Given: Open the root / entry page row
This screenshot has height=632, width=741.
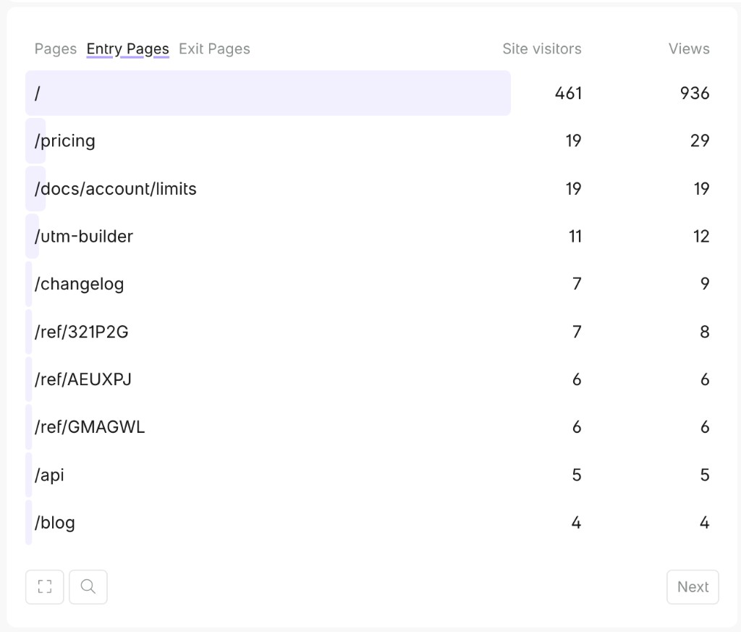Looking at the screenshot, I should click(x=268, y=93).
